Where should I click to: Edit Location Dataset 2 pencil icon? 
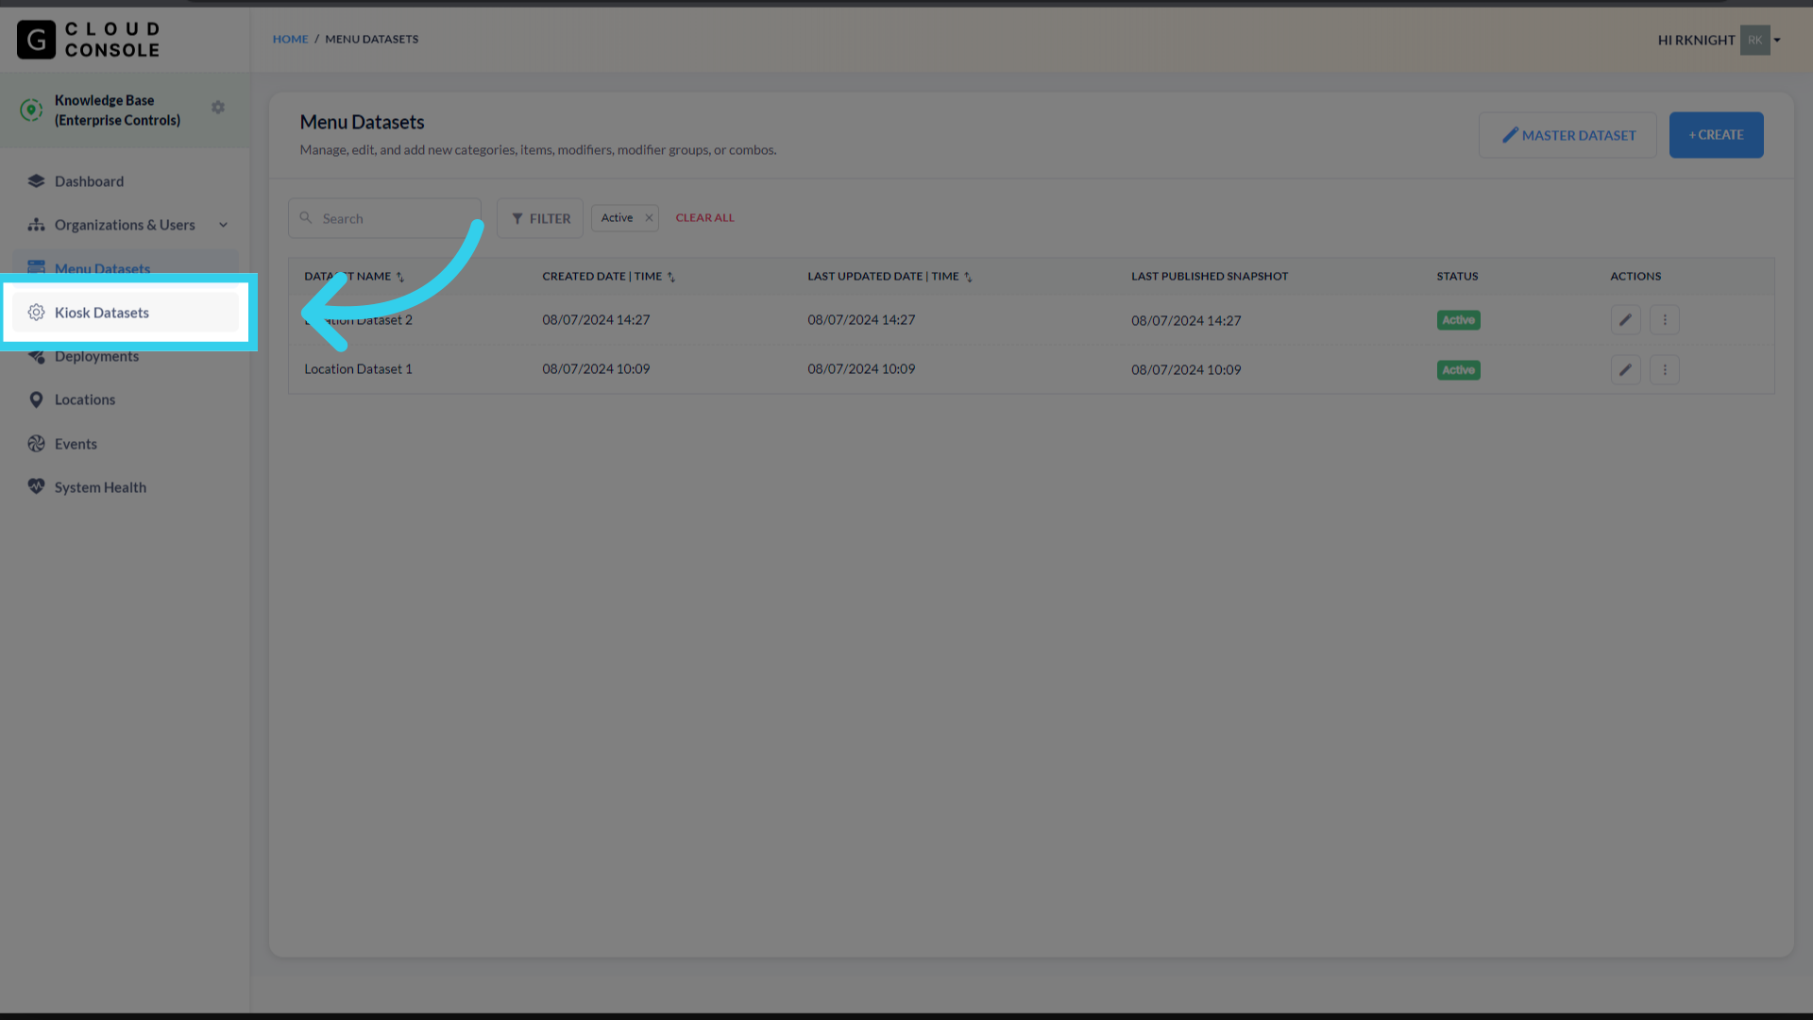point(1625,320)
